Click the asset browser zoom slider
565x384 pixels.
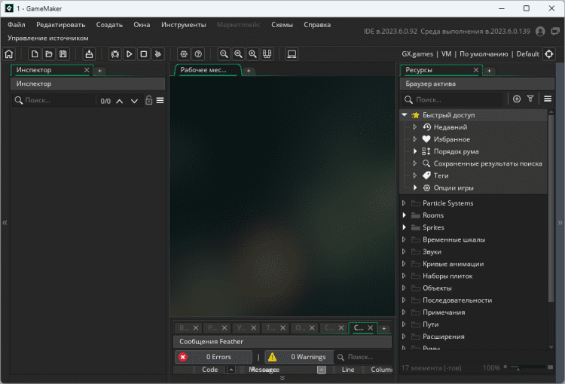(x=527, y=367)
